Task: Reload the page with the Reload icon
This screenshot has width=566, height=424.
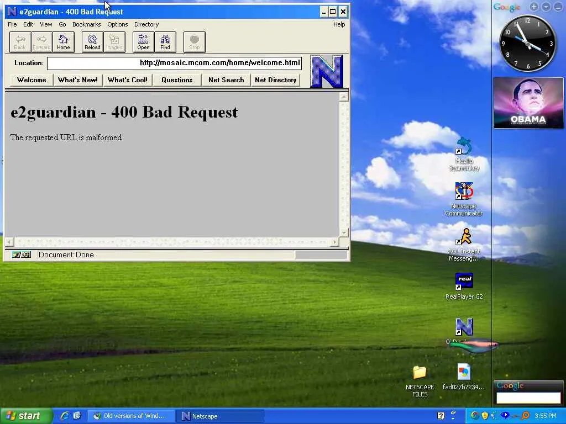Action: pos(92,42)
